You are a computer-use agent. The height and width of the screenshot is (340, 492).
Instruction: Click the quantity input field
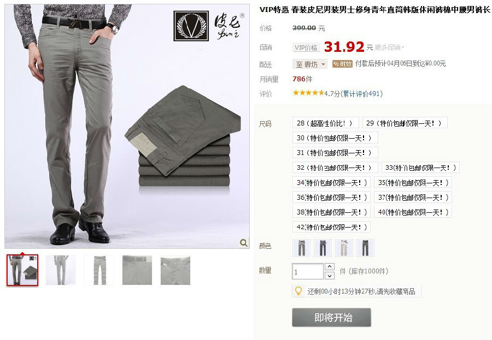click(x=308, y=271)
